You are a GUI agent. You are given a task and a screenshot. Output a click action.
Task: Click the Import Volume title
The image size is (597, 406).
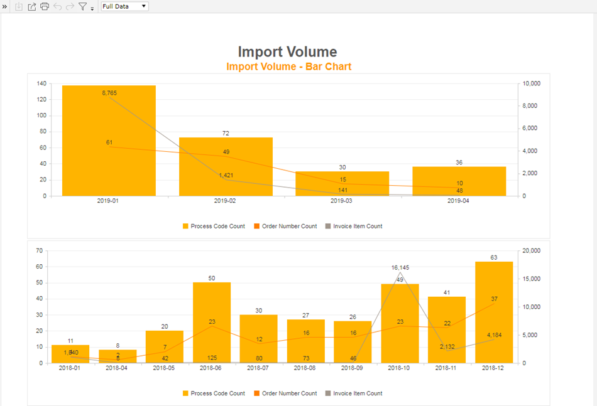(287, 51)
